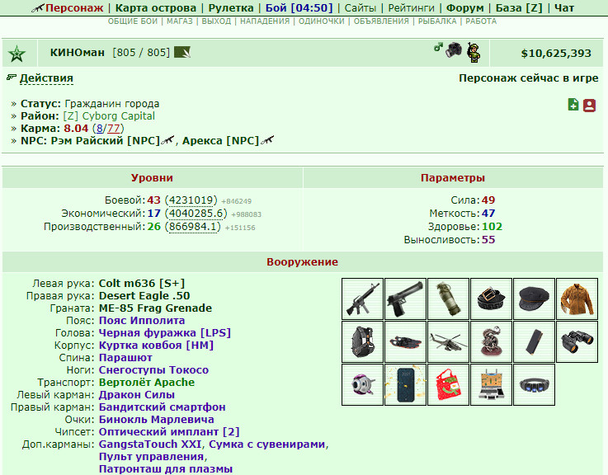Click combat experience value 4231019

(x=191, y=200)
